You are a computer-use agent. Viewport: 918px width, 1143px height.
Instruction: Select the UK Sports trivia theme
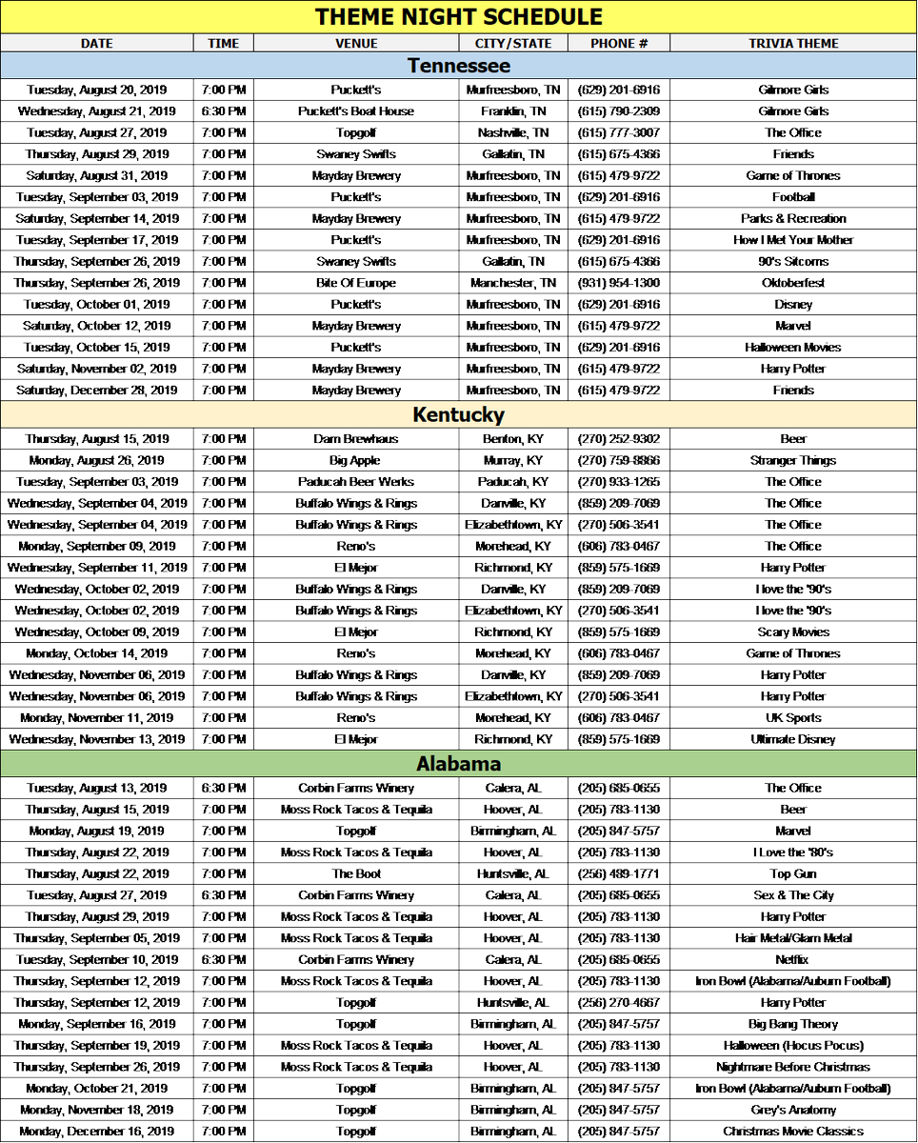click(793, 717)
